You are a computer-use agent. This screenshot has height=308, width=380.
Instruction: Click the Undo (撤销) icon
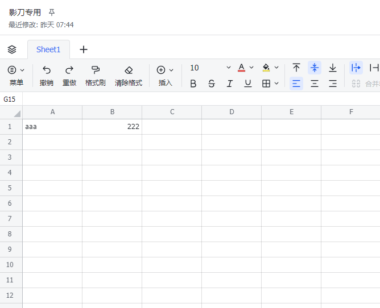(x=47, y=70)
